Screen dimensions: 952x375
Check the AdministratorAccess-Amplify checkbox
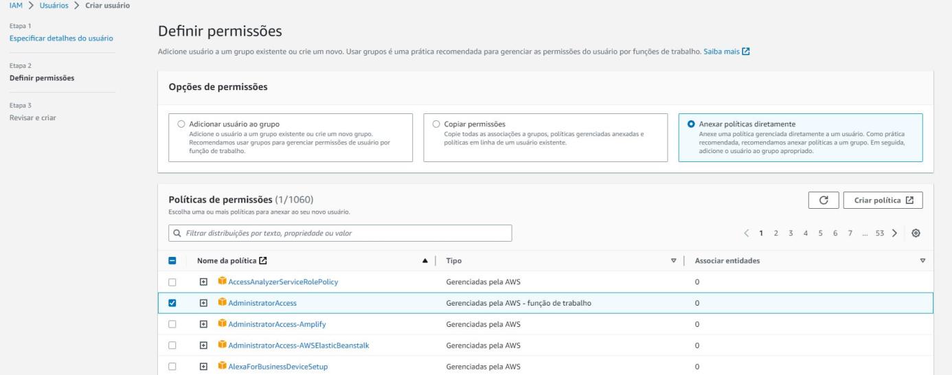(172, 324)
